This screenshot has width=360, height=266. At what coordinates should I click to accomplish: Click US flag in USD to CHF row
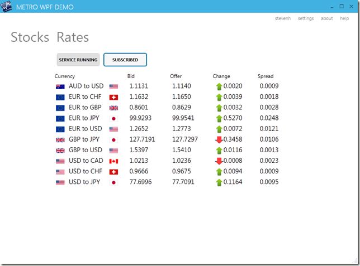[60, 172]
